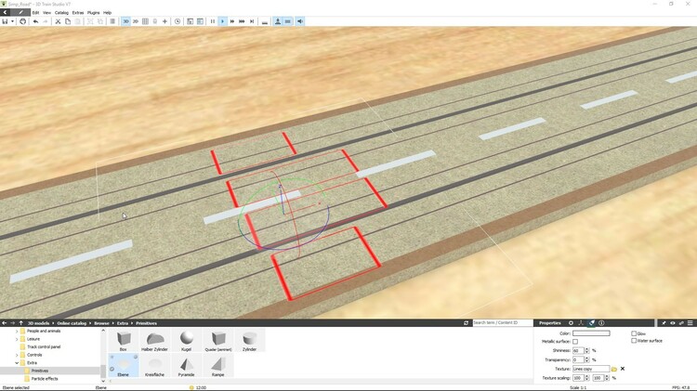Play the simulation at normal speed

coord(223,21)
